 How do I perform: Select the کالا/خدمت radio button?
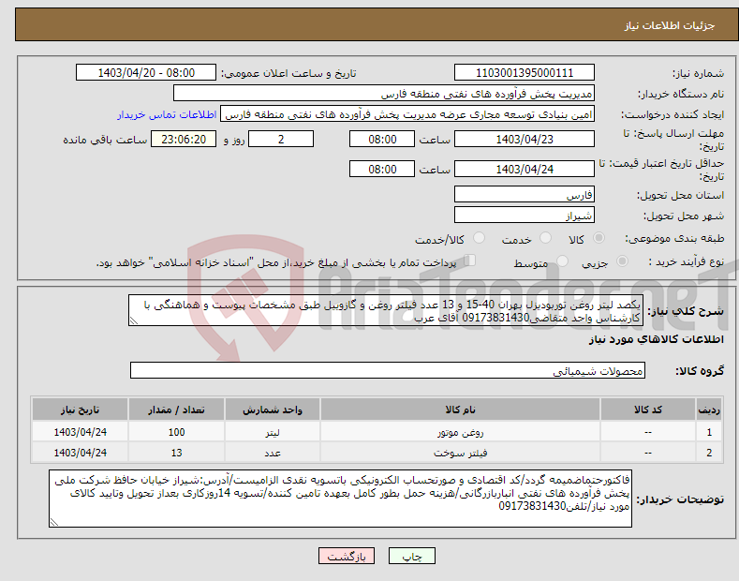[x=479, y=238]
